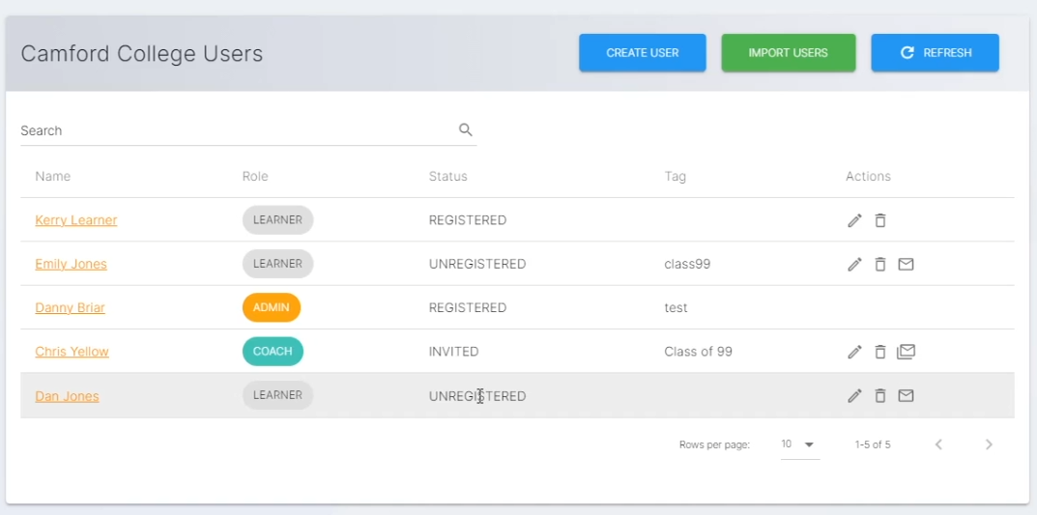Edit Chris Yellow's user details
Viewport: 1037px width, 515px height.
854,352
